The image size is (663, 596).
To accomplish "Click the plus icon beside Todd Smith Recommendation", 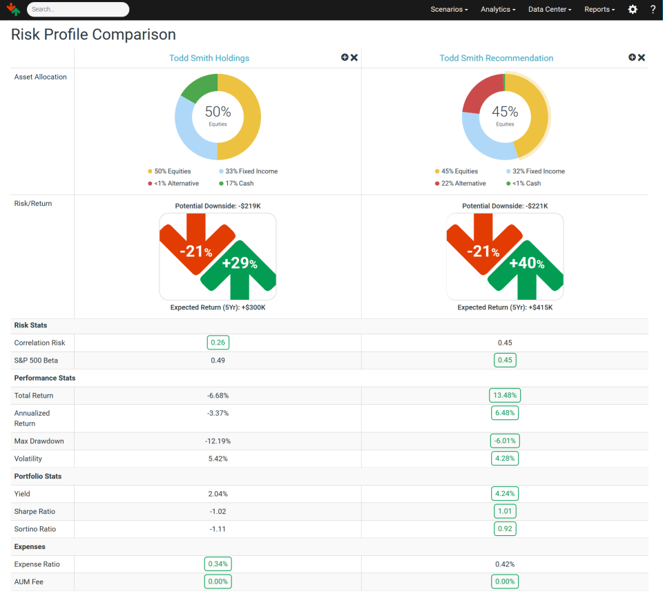I will (x=632, y=57).
